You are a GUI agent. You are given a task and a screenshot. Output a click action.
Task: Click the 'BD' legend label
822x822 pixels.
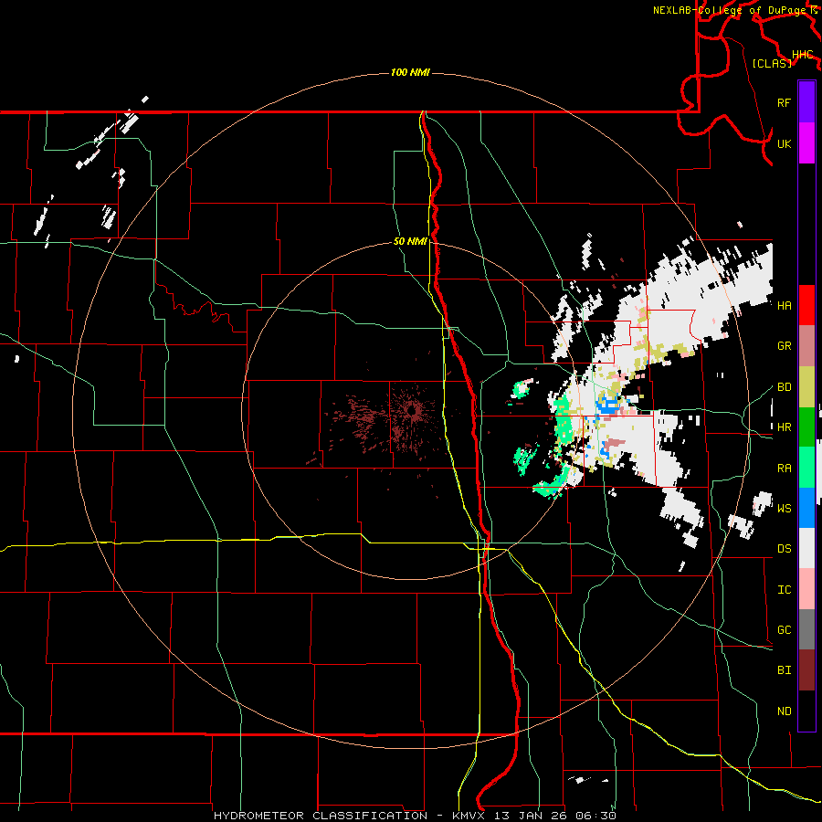tap(784, 387)
